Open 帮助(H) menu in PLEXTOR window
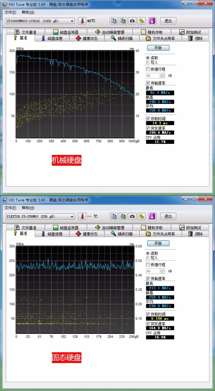 [x=28, y=208]
